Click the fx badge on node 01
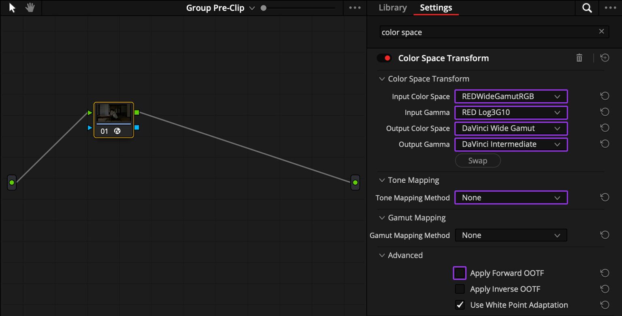 [x=117, y=131]
